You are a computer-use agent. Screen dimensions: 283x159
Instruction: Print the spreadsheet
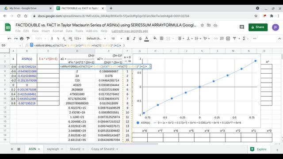tap(22, 38)
